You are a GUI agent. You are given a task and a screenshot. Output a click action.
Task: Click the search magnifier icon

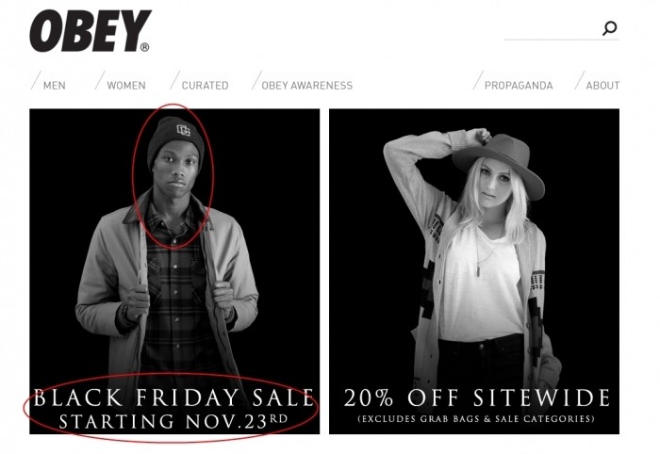(609, 28)
